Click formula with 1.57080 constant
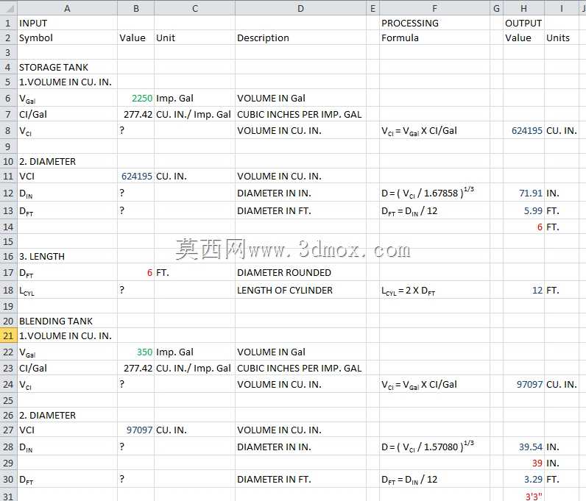This screenshot has height=501, width=586. click(434, 447)
